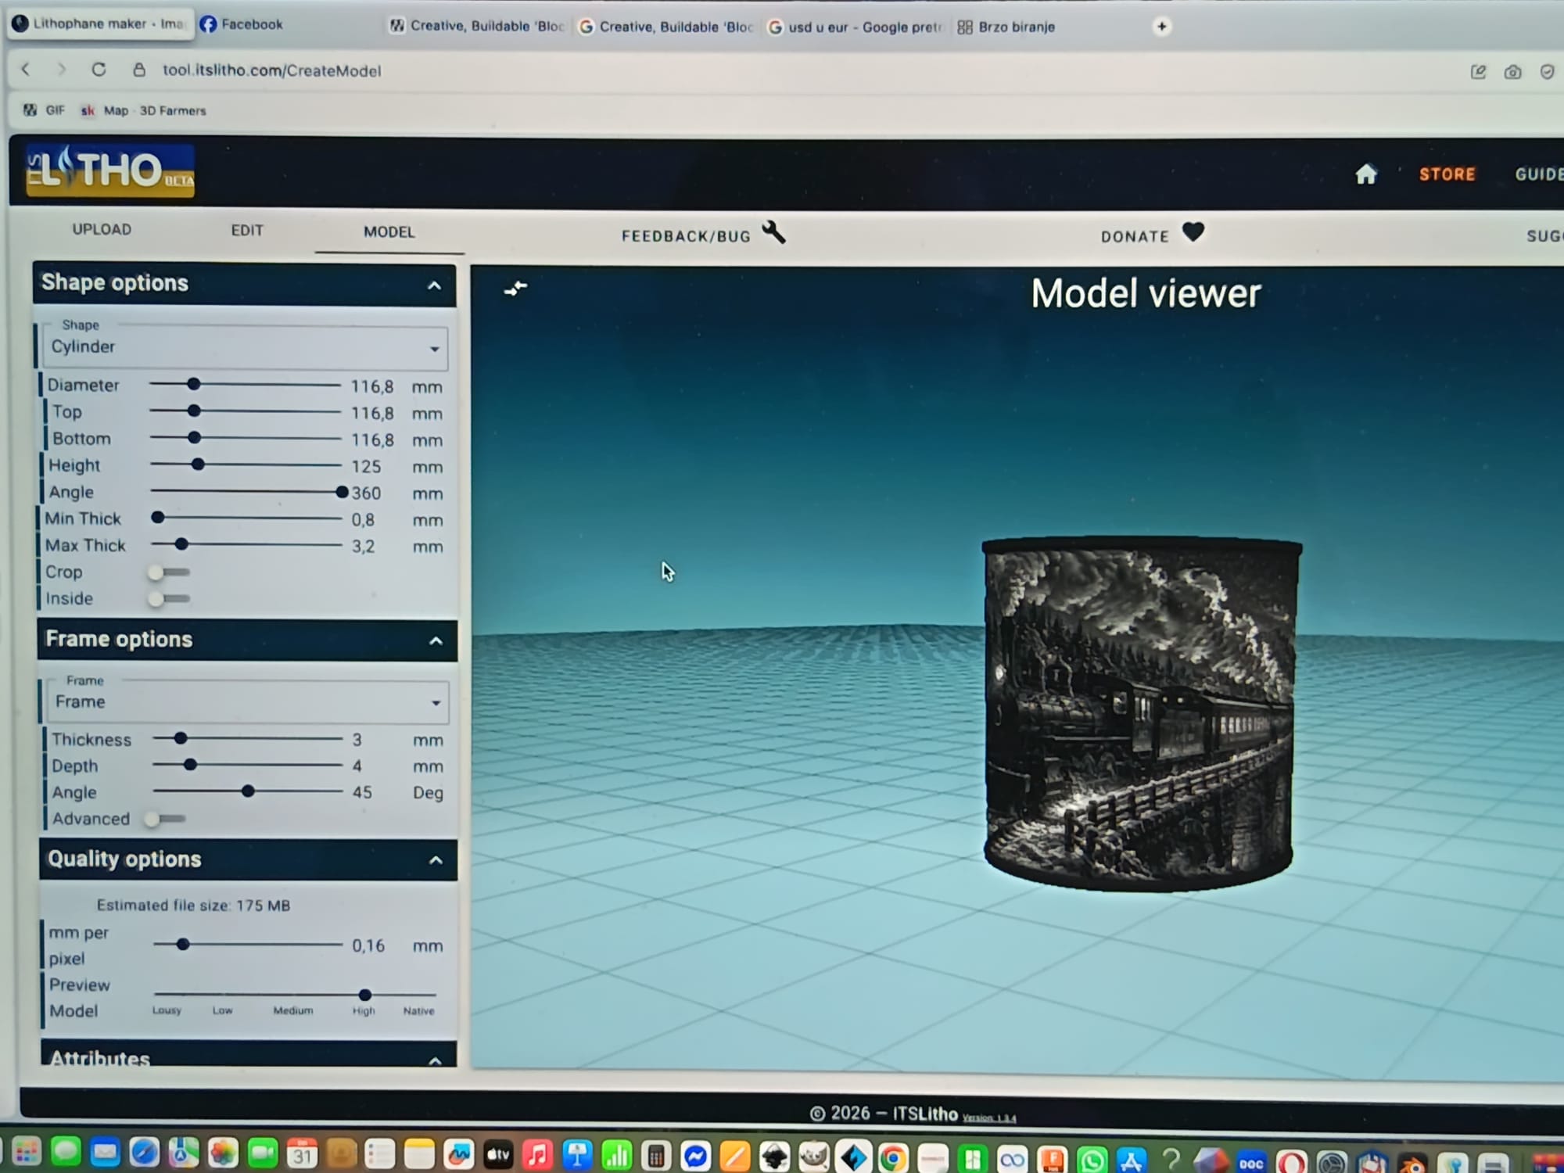Collapse the Shape options section
Viewport: 1564px width, 1173px height.
[434, 285]
